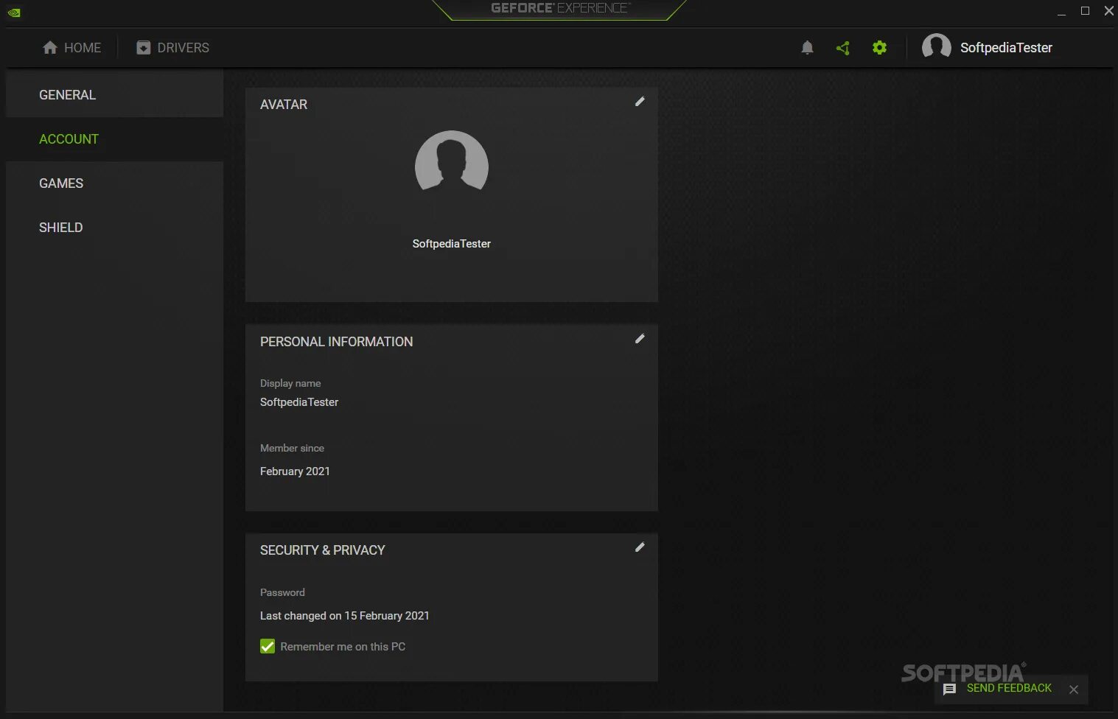This screenshot has width=1118, height=719.
Task: Click SoftpediaTester name under the avatar
Action: (452, 244)
